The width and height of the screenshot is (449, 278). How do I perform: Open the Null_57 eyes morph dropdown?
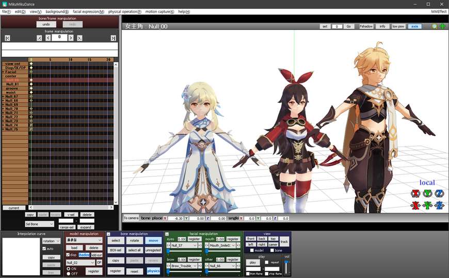(x=184, y=246)
